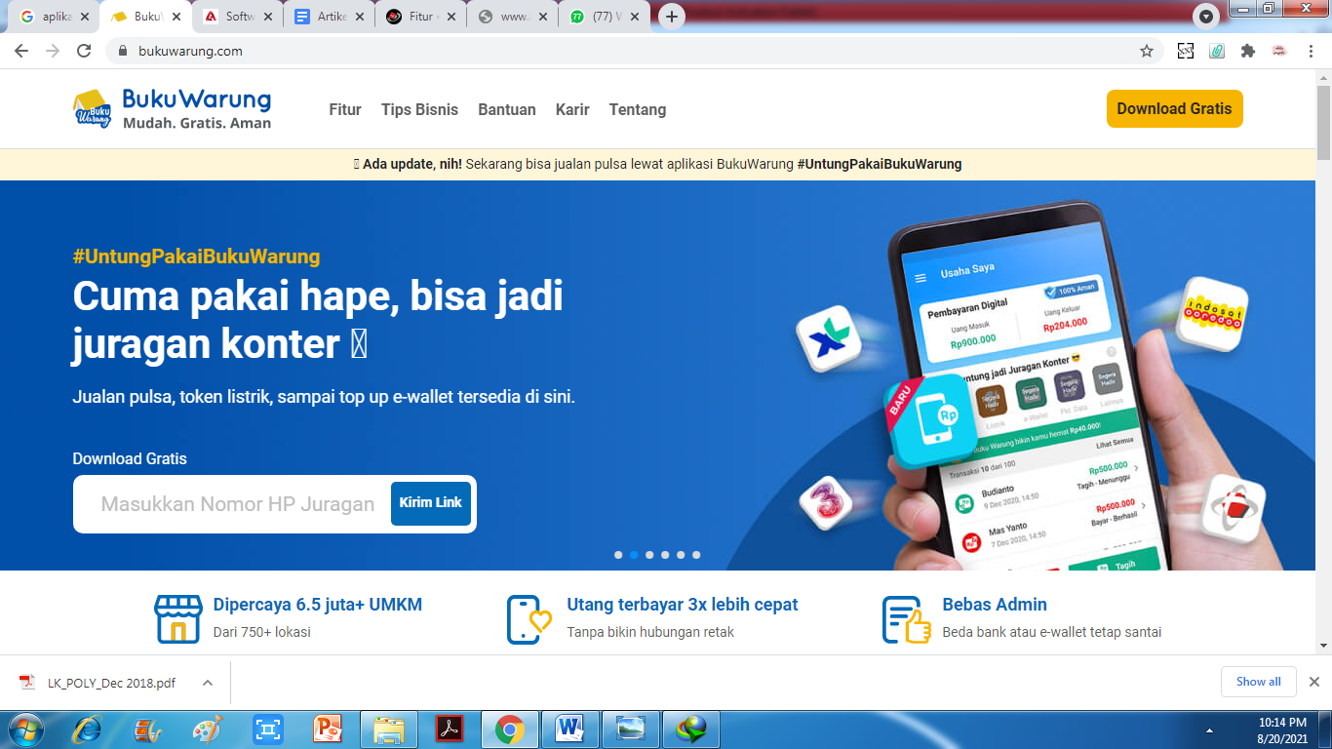Click the phone-with-heart icon beside Utang terbayar

[529, 619]
